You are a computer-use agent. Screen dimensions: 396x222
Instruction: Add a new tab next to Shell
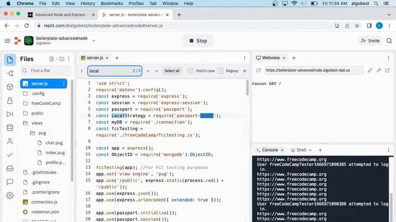(x=320, y=150)
